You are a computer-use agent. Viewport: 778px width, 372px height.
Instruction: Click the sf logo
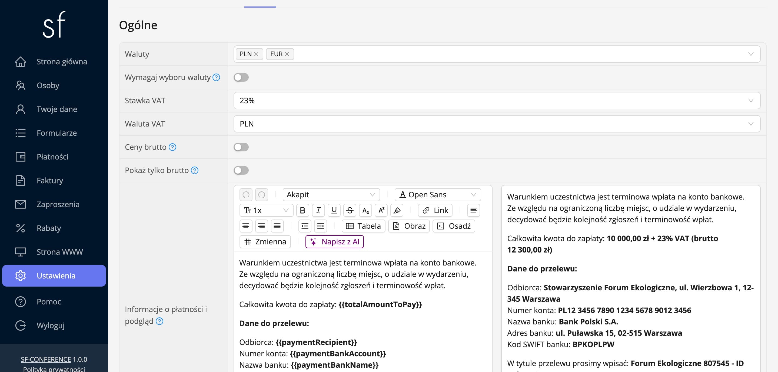coord(54,25)
